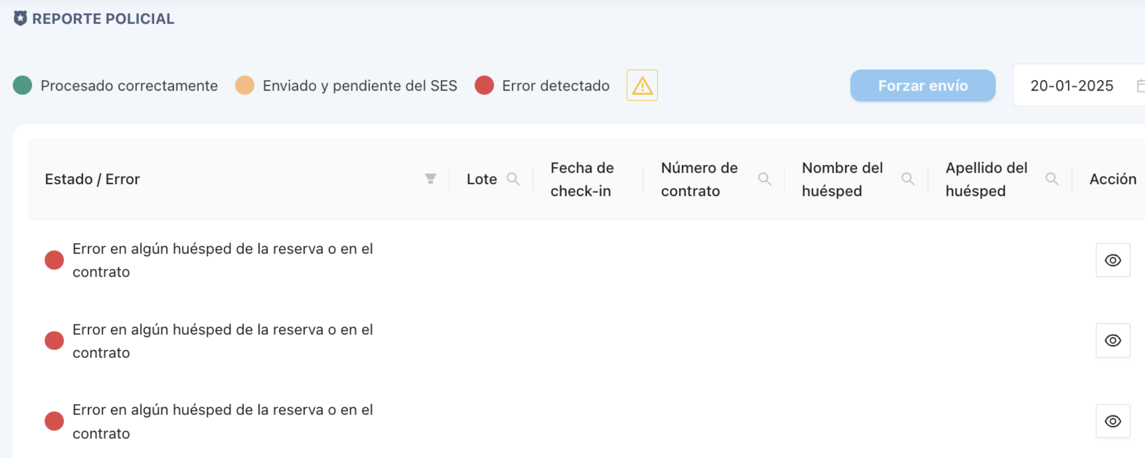Click the third row's error message text
The width and height of the screenshot is (1145, 458).
223,422
